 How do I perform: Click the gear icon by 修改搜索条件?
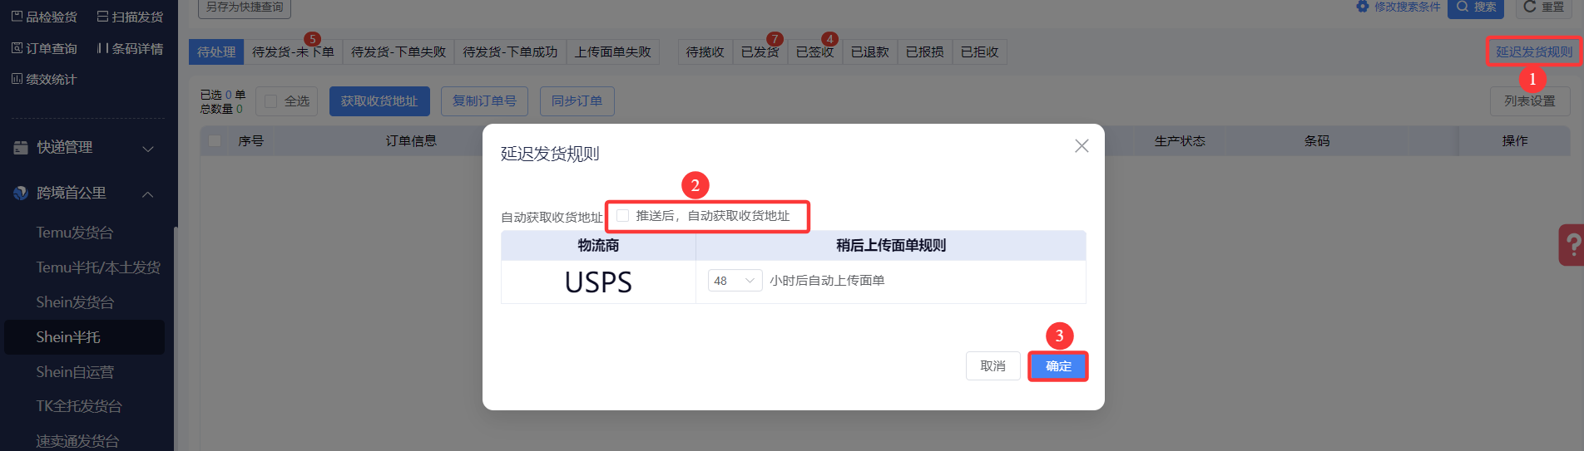[x=1362, y=7]
